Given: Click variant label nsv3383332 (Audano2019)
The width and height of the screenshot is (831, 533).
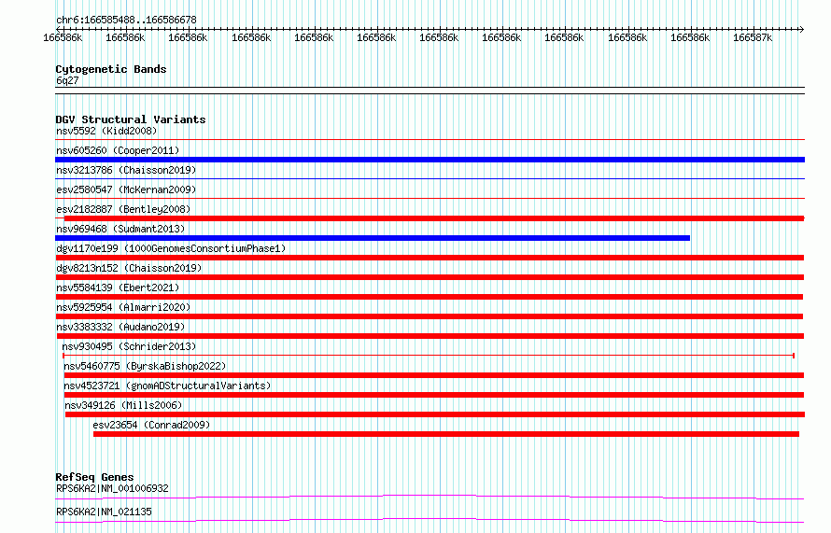Looking at the screenshot, I should click(120, 327).
